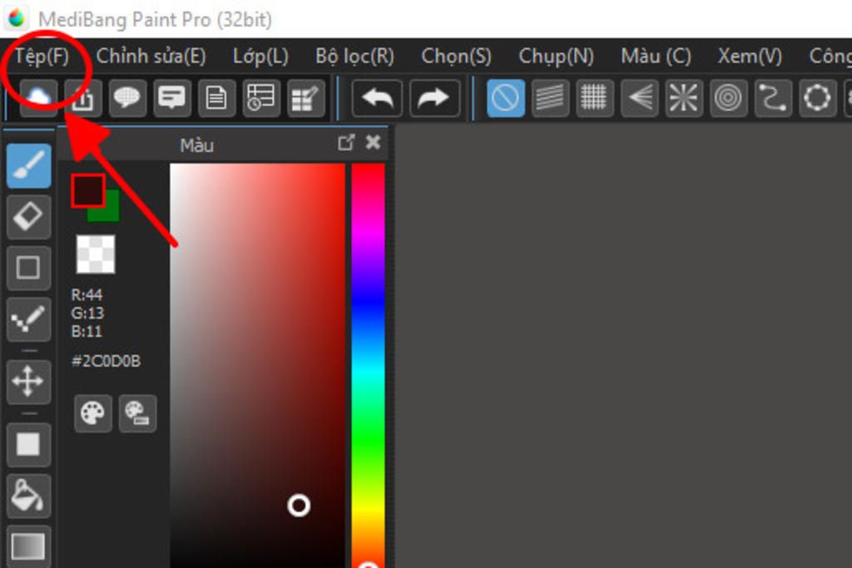The height and width of the screenshot is (568, 852).
Task: Click the palette icon in color panel
Action: pyautogui.click(x=93, y=413)
